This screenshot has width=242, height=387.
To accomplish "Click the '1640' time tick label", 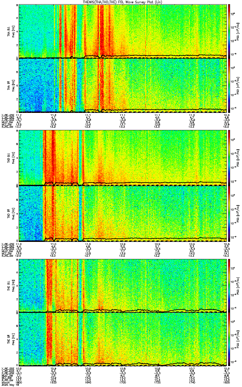I will pos(88,382).
